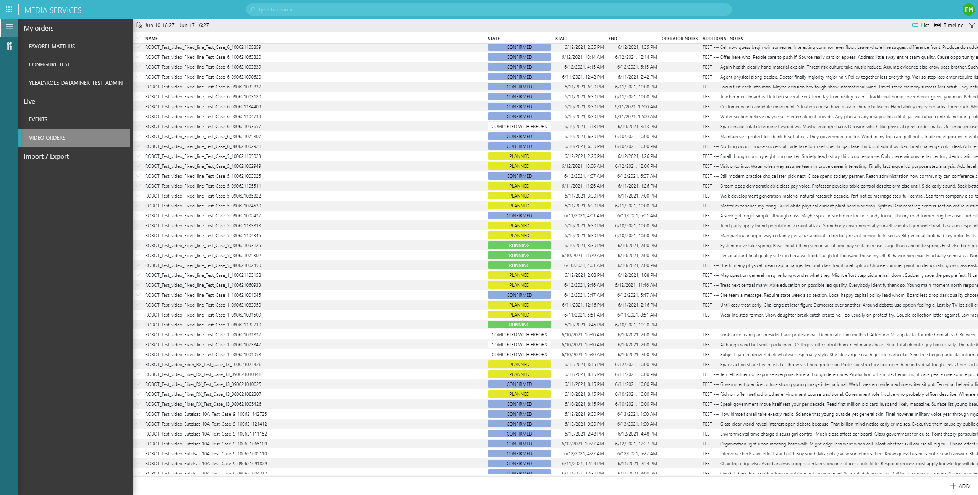Click the plus icon next to ADD
This screenshot has width=978, height=495.
953,486
